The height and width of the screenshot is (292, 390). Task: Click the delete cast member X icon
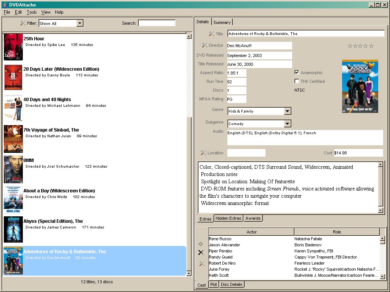[x=201, y=252]
